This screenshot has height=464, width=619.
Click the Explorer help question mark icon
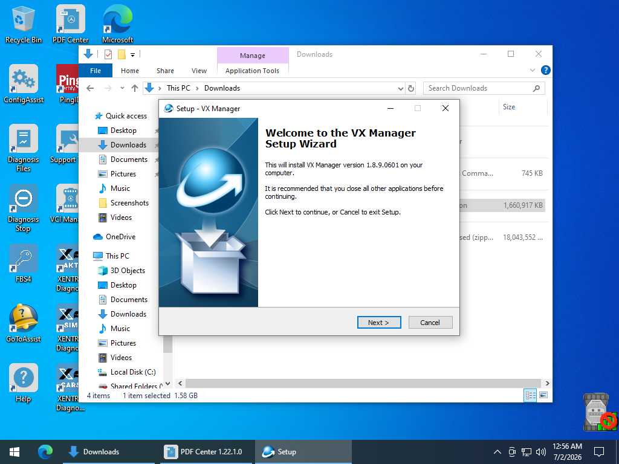tap(546, 70)
